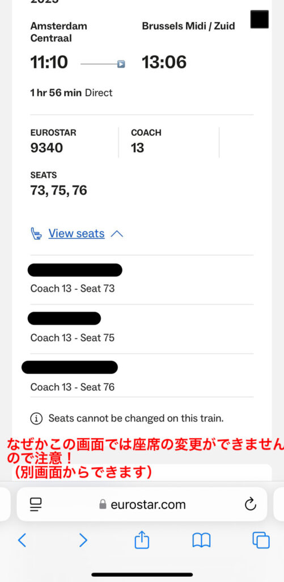Click the info icon about seat changes
The height and width of the screenshot is (582, 284).
point(36,419)
